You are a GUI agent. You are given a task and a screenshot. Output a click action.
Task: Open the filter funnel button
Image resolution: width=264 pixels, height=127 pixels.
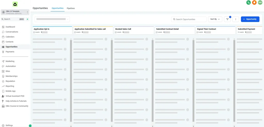point(227,19)
